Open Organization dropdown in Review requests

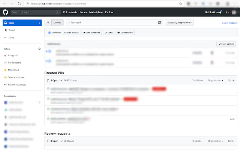pyautogui.click(x=215, y=141)
